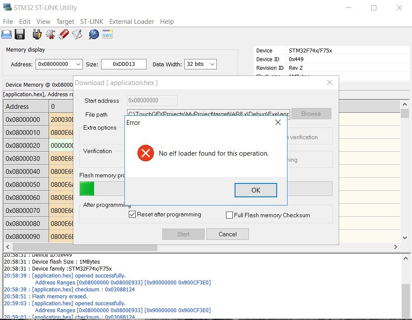Viewport: 412px width, 320px height.
Task: Select address row 0x08000020
Action: click(26, 146)
